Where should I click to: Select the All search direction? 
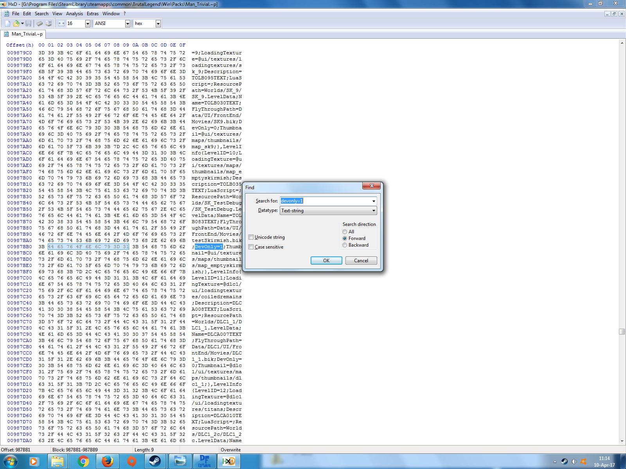tap(345, 232)
